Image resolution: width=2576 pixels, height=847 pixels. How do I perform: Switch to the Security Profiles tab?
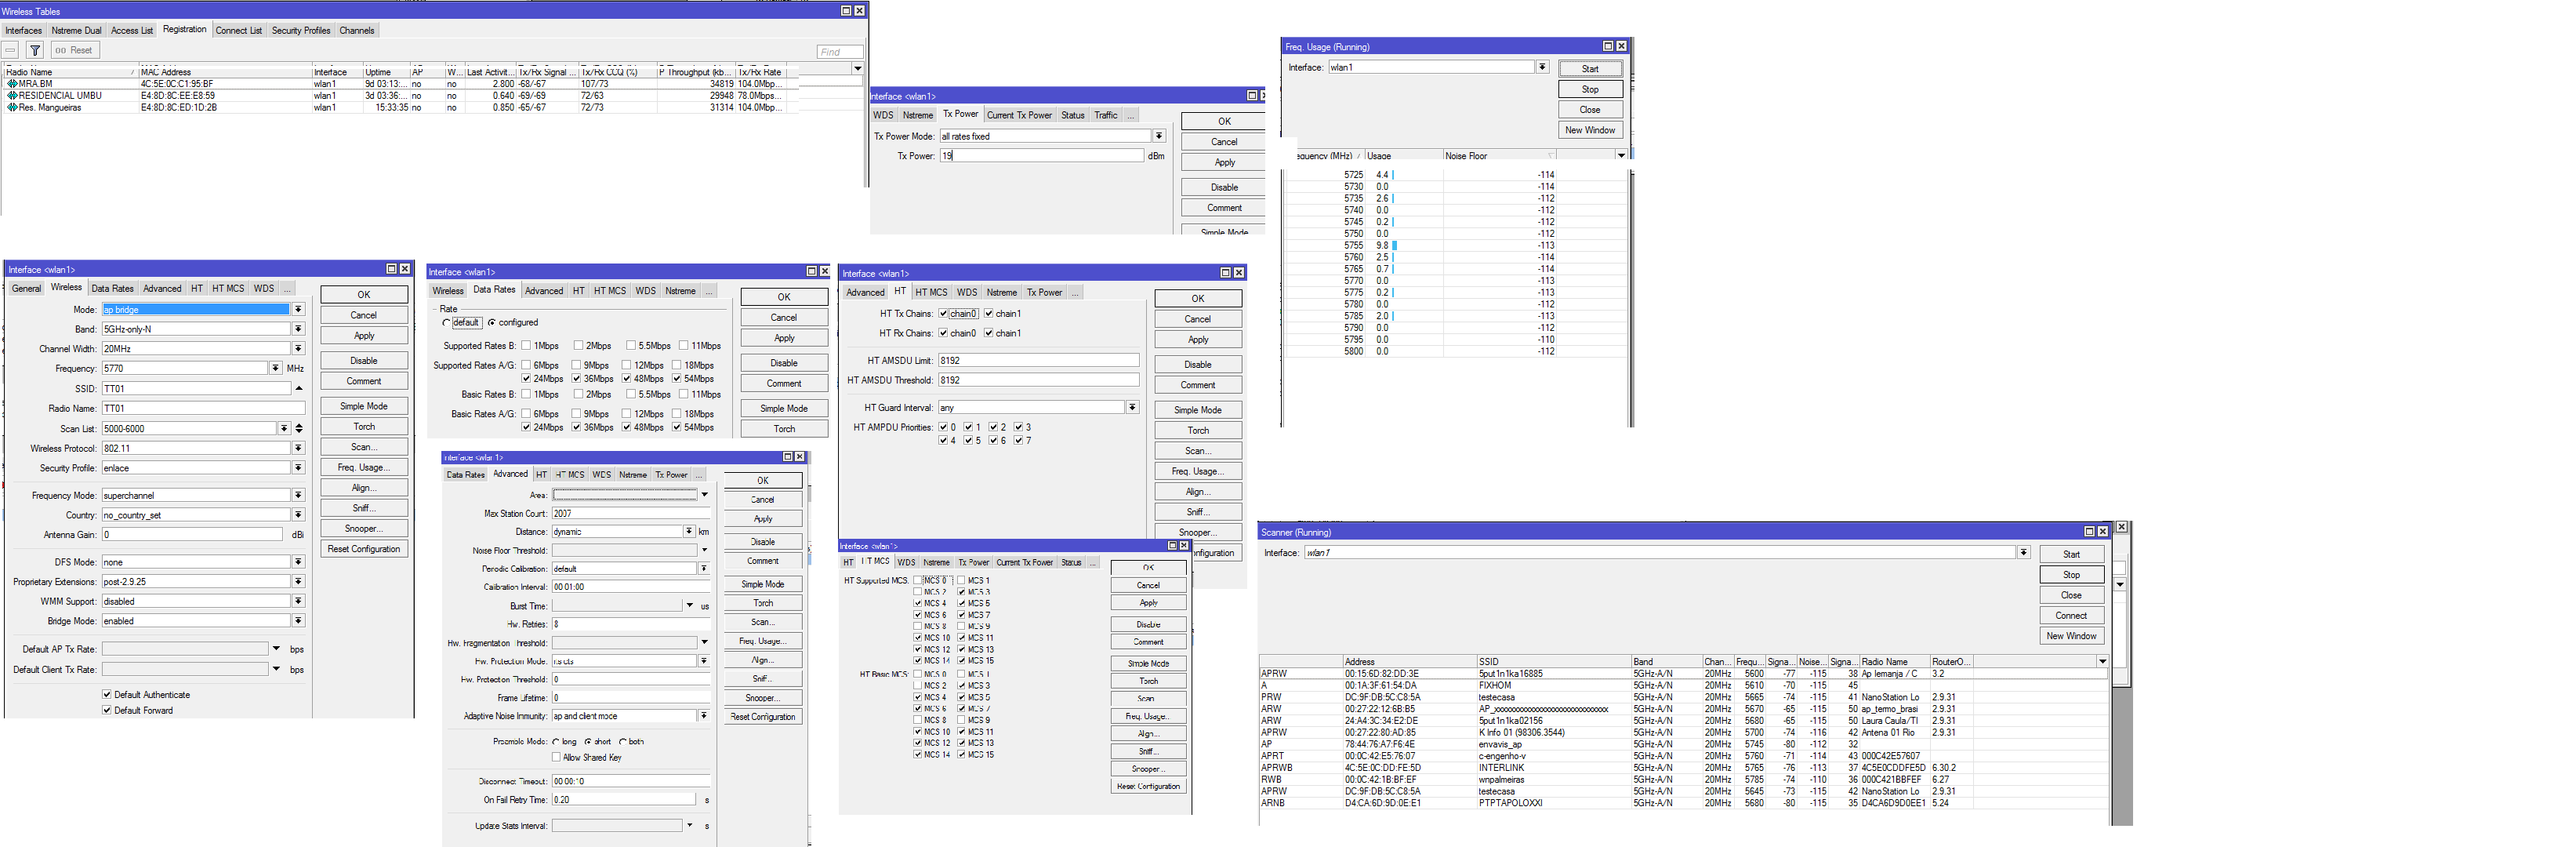click(x=300, y=30)
